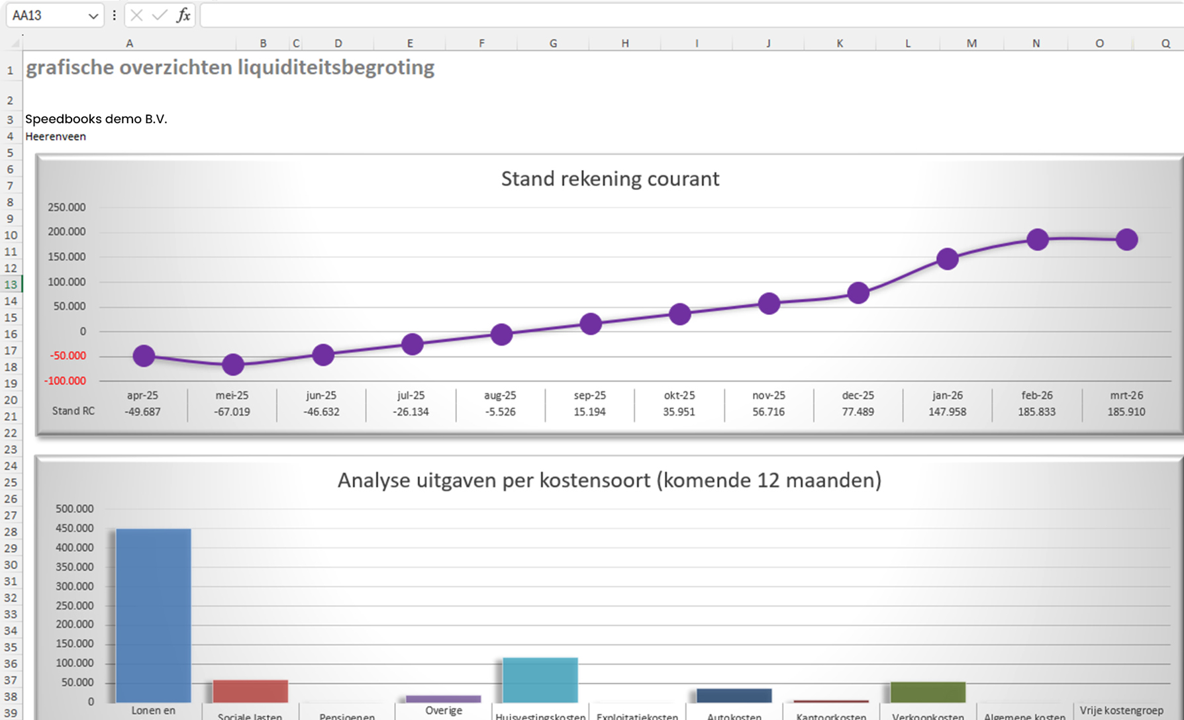Select row 36 header
The width and height of the screenshot is (1184, 720).
point(11,664)
